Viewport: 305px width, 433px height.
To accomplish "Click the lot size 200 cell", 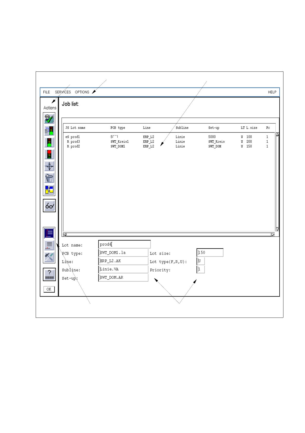I will [249, 142].
